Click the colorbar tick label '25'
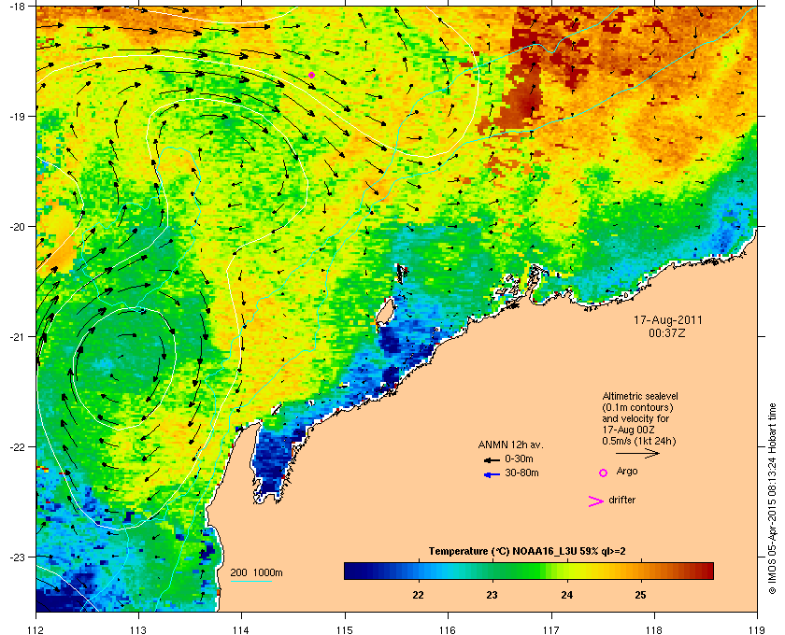The height and width of the screenshot is (635, 785). 640,595
